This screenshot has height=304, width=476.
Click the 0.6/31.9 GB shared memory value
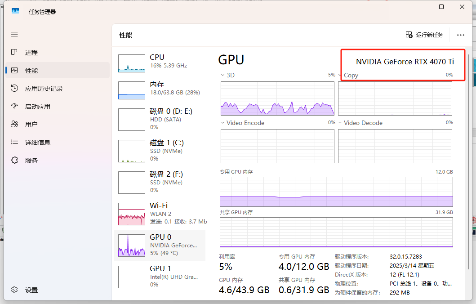(304, 290)
